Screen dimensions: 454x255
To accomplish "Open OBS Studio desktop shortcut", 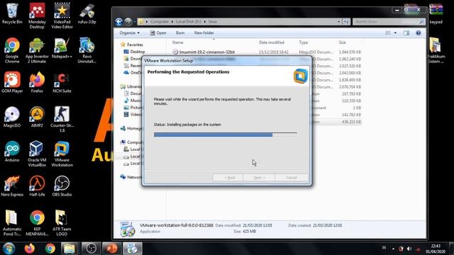I will click(x=62, y=186).
